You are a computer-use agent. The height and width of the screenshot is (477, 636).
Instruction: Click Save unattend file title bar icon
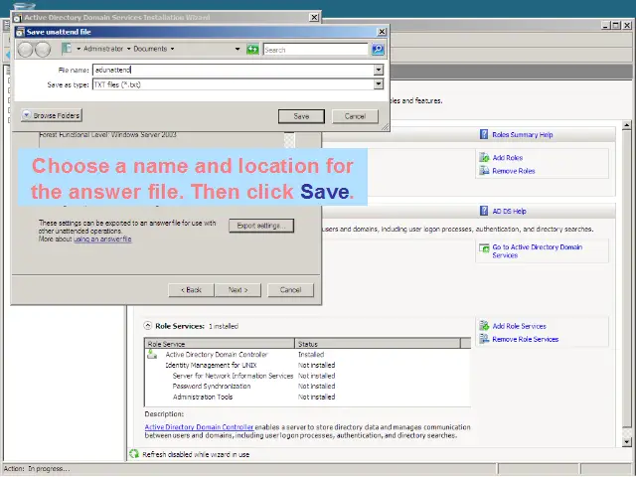(x=20, y=32)
